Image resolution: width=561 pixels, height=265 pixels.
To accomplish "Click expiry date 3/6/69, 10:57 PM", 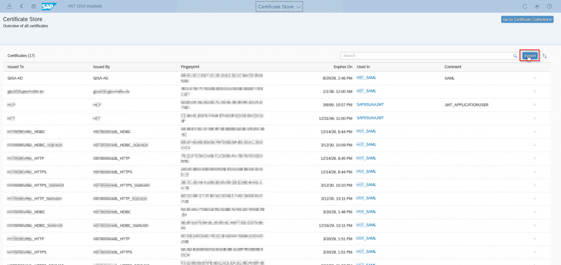I will pos(339,105).
